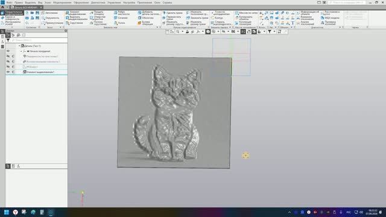Viewport: 386px width, 217px height.
Task: Toggle visibility of Эскиз:1 row
Action: pyautogui.click(x=8, y=67)
